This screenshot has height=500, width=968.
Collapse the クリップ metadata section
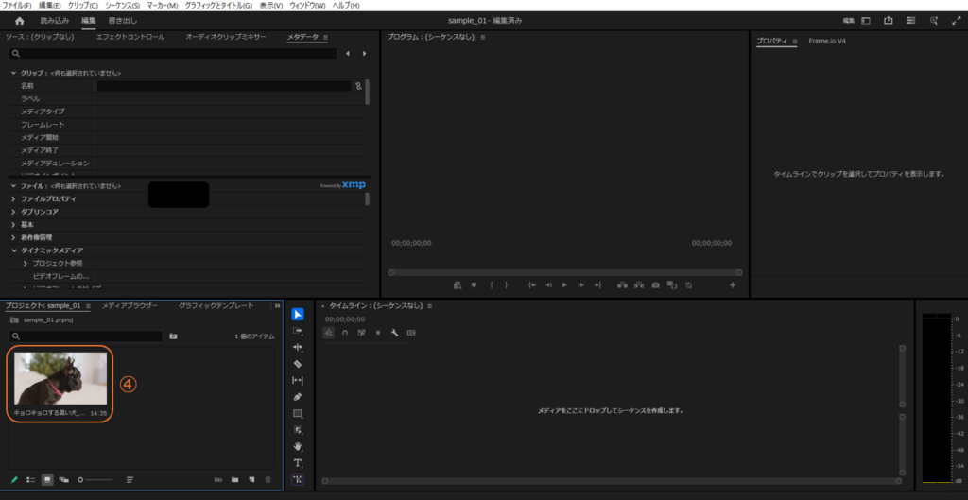tap(13, 73)
